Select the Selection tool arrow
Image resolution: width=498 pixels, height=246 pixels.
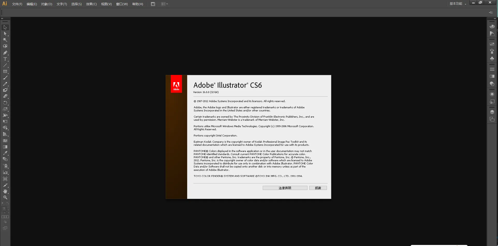click(5, 27)
